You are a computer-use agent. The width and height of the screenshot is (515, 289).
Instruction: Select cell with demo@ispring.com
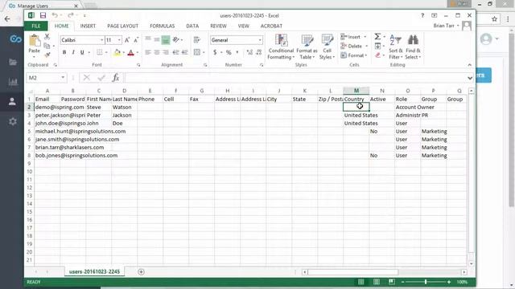pyautogui.click(x=47, y=107)
